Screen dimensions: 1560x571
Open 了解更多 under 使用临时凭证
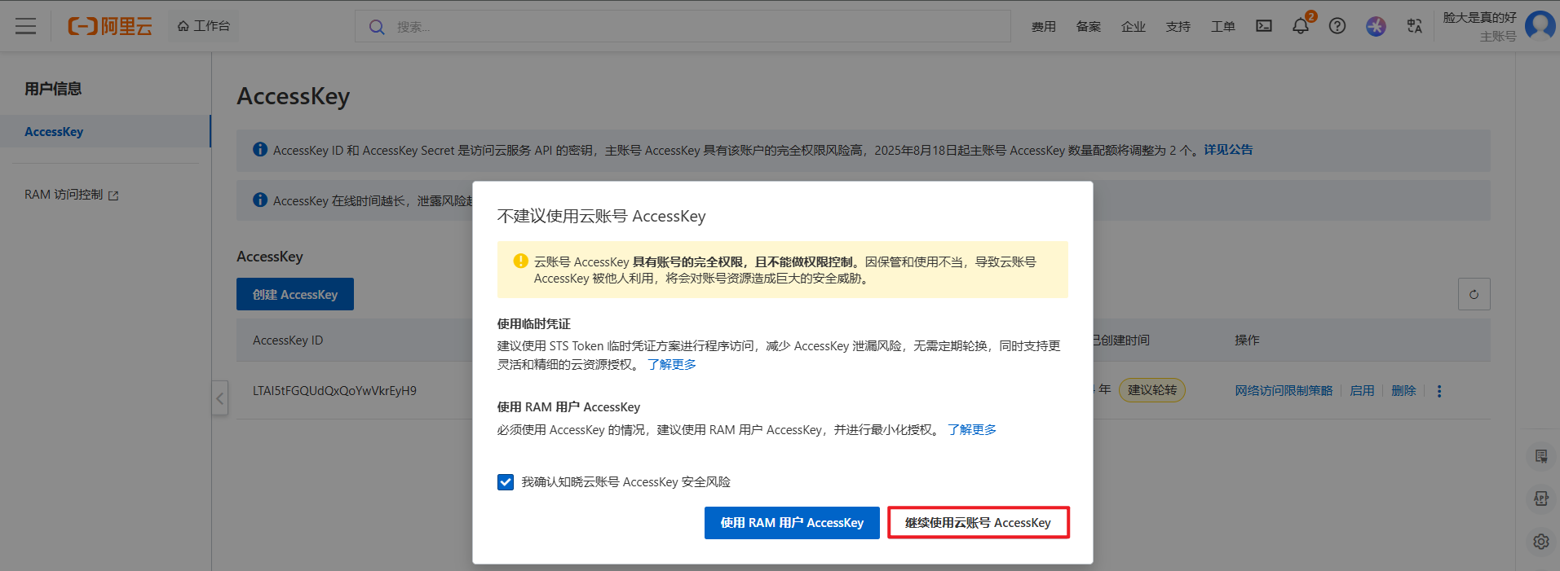click(x=672, y=364)
